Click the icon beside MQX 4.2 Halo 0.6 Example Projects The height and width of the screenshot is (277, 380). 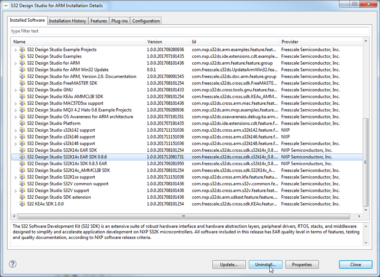click(22, 110)
